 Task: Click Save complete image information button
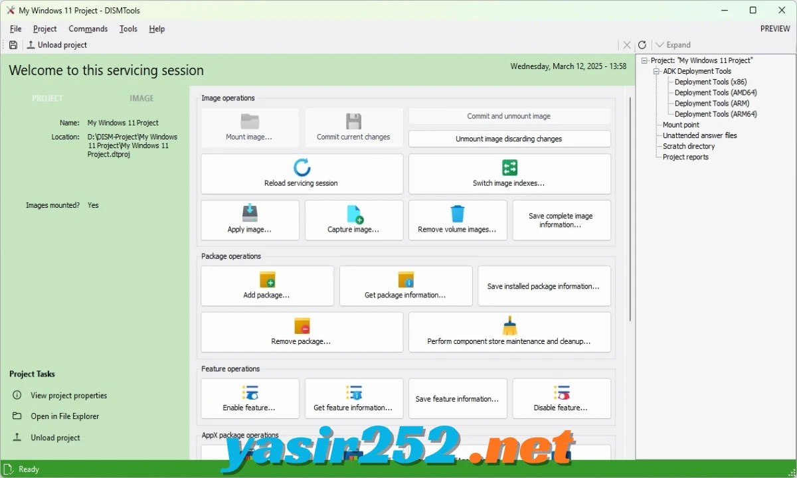point(561,220)
